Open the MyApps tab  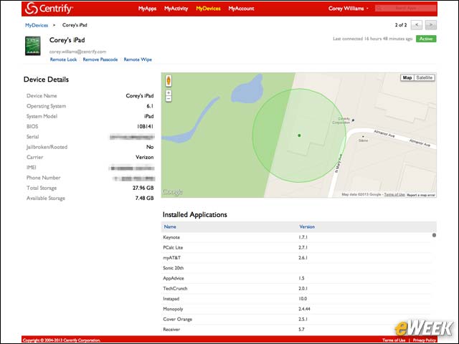pyautogui.click(x=147, y=9)
